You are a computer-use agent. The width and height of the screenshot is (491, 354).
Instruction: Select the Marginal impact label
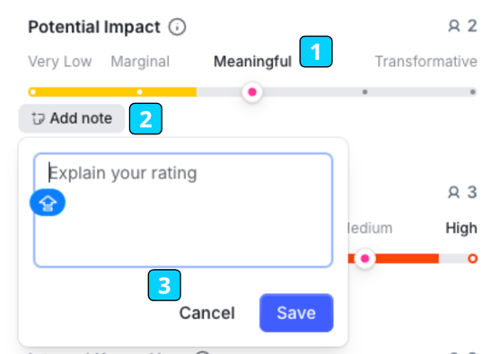(x=140, y=61)
